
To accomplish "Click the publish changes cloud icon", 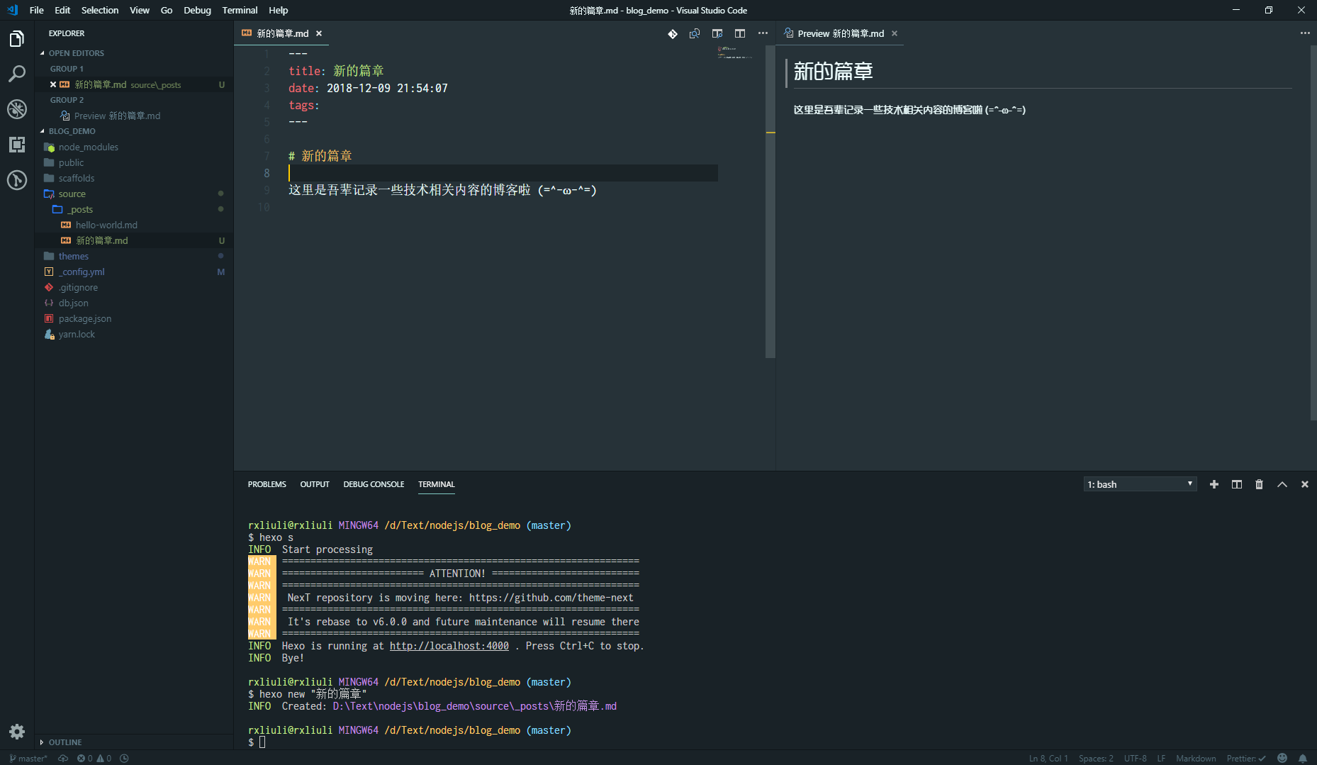I will (x=63, y=758).
